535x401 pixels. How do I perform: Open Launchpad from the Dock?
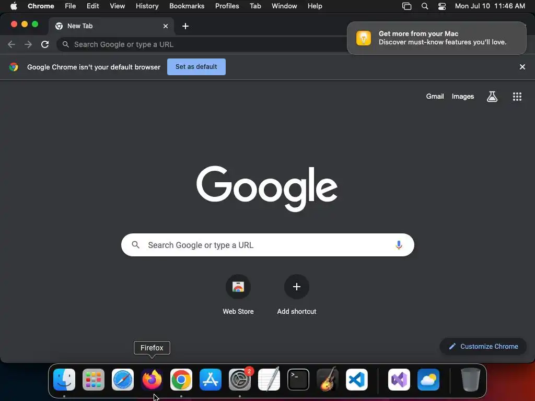click(94, 380)
